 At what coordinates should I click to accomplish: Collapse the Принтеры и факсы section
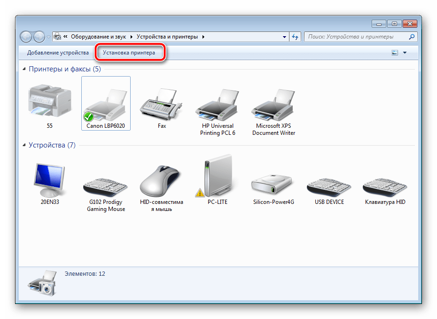[24, 69]
